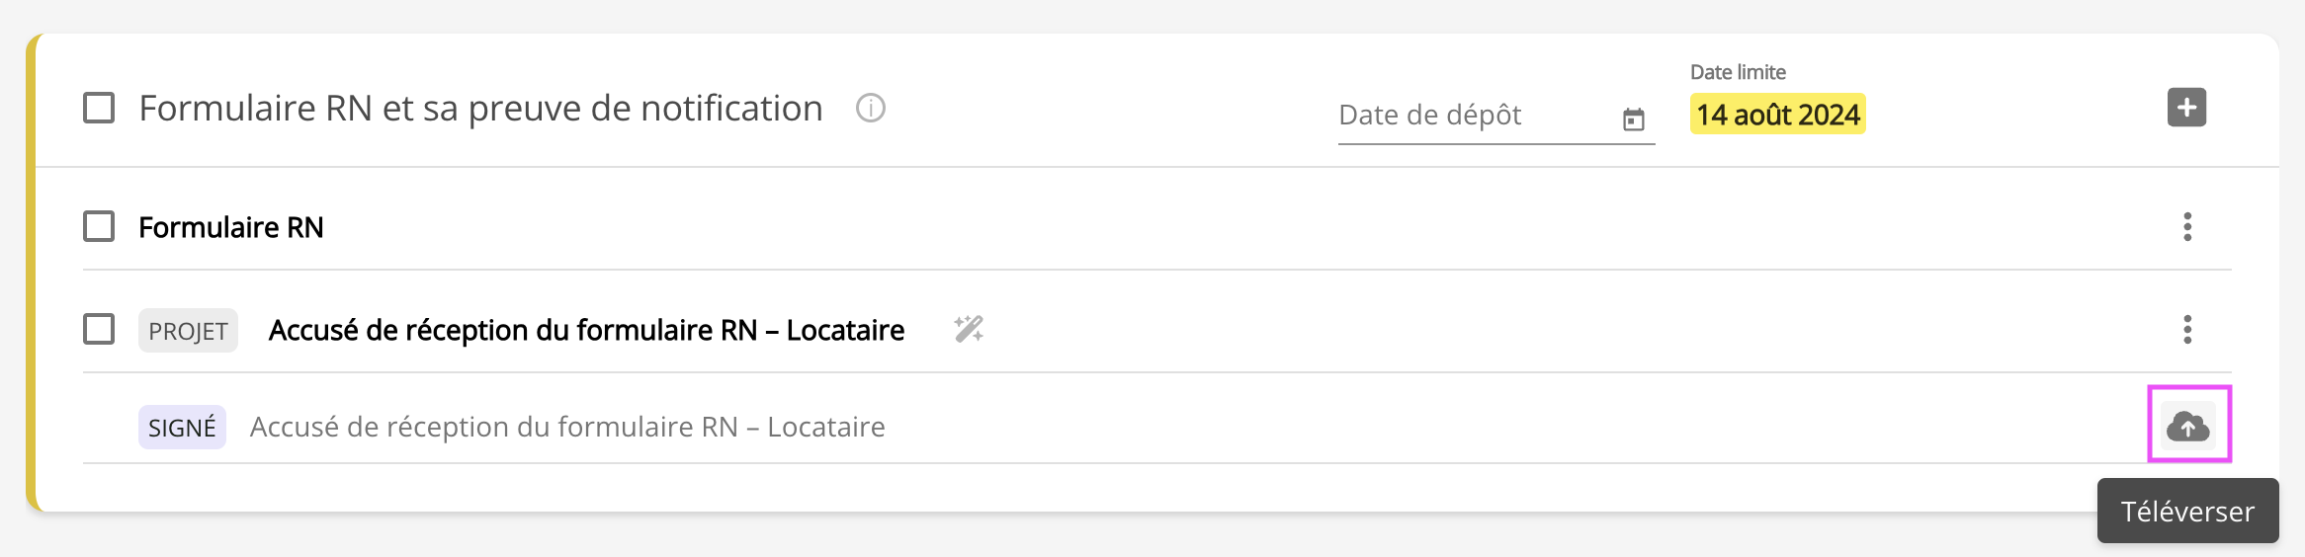Open the three-dot menu for the PROJET row
The image size is (2305, 557).
2187,329
